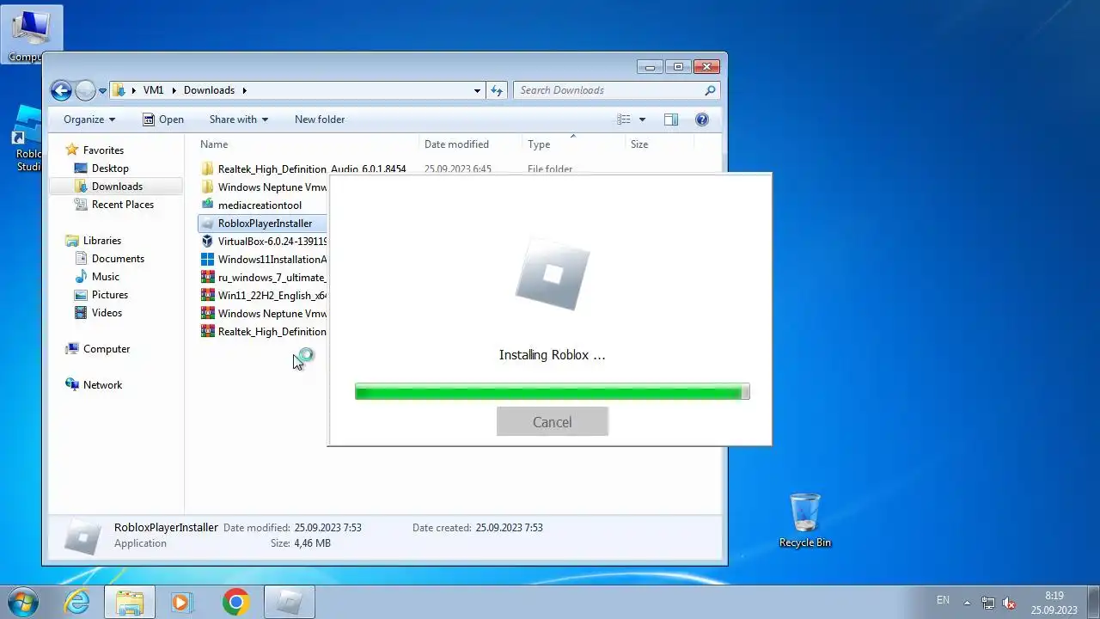
Task: Open the Pictures library
Action: pos(109,295)
